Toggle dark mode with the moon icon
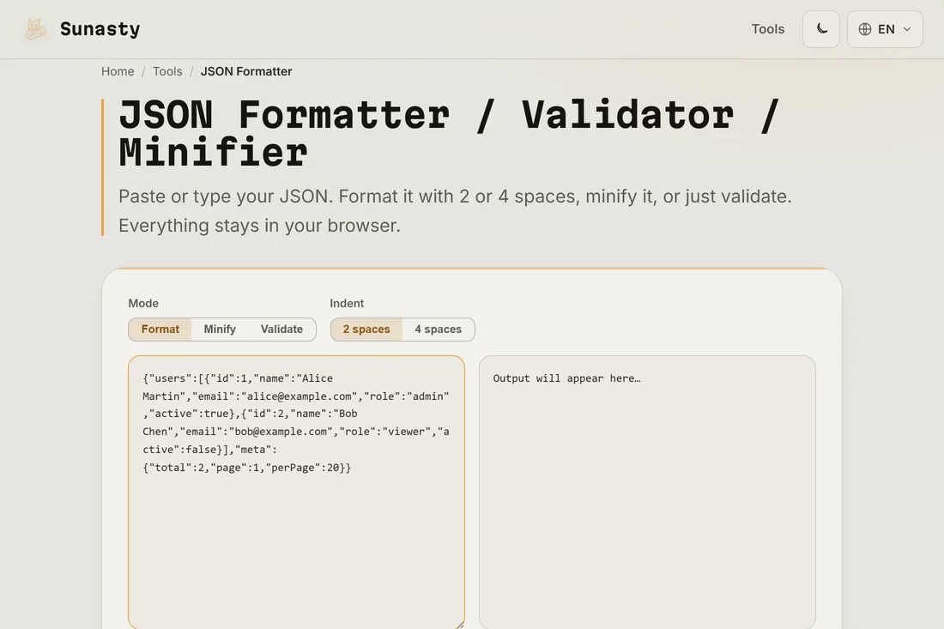944x629 pixels. pos(821,29)
